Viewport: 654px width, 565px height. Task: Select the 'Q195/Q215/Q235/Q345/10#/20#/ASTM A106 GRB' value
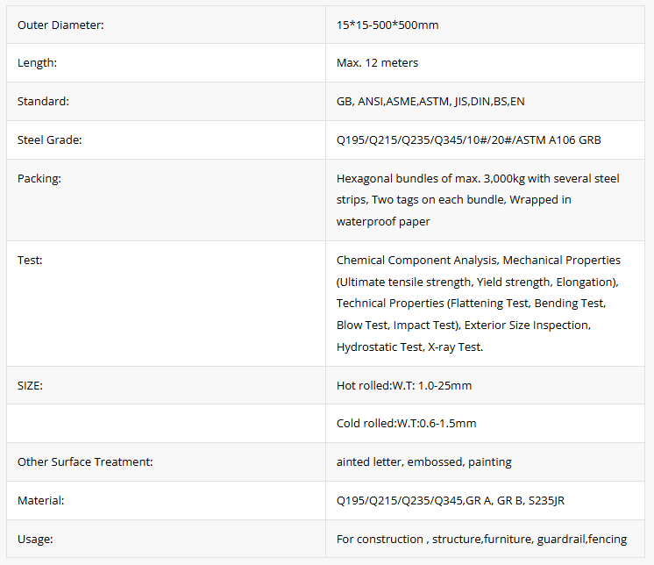click(x=469, y=139)
